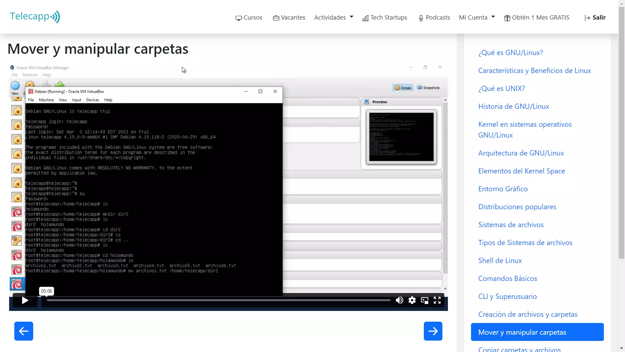This screenshot has width=625, height=352.
Task: Open lesson Shell de Linux
Action: (x=500, y=260)
